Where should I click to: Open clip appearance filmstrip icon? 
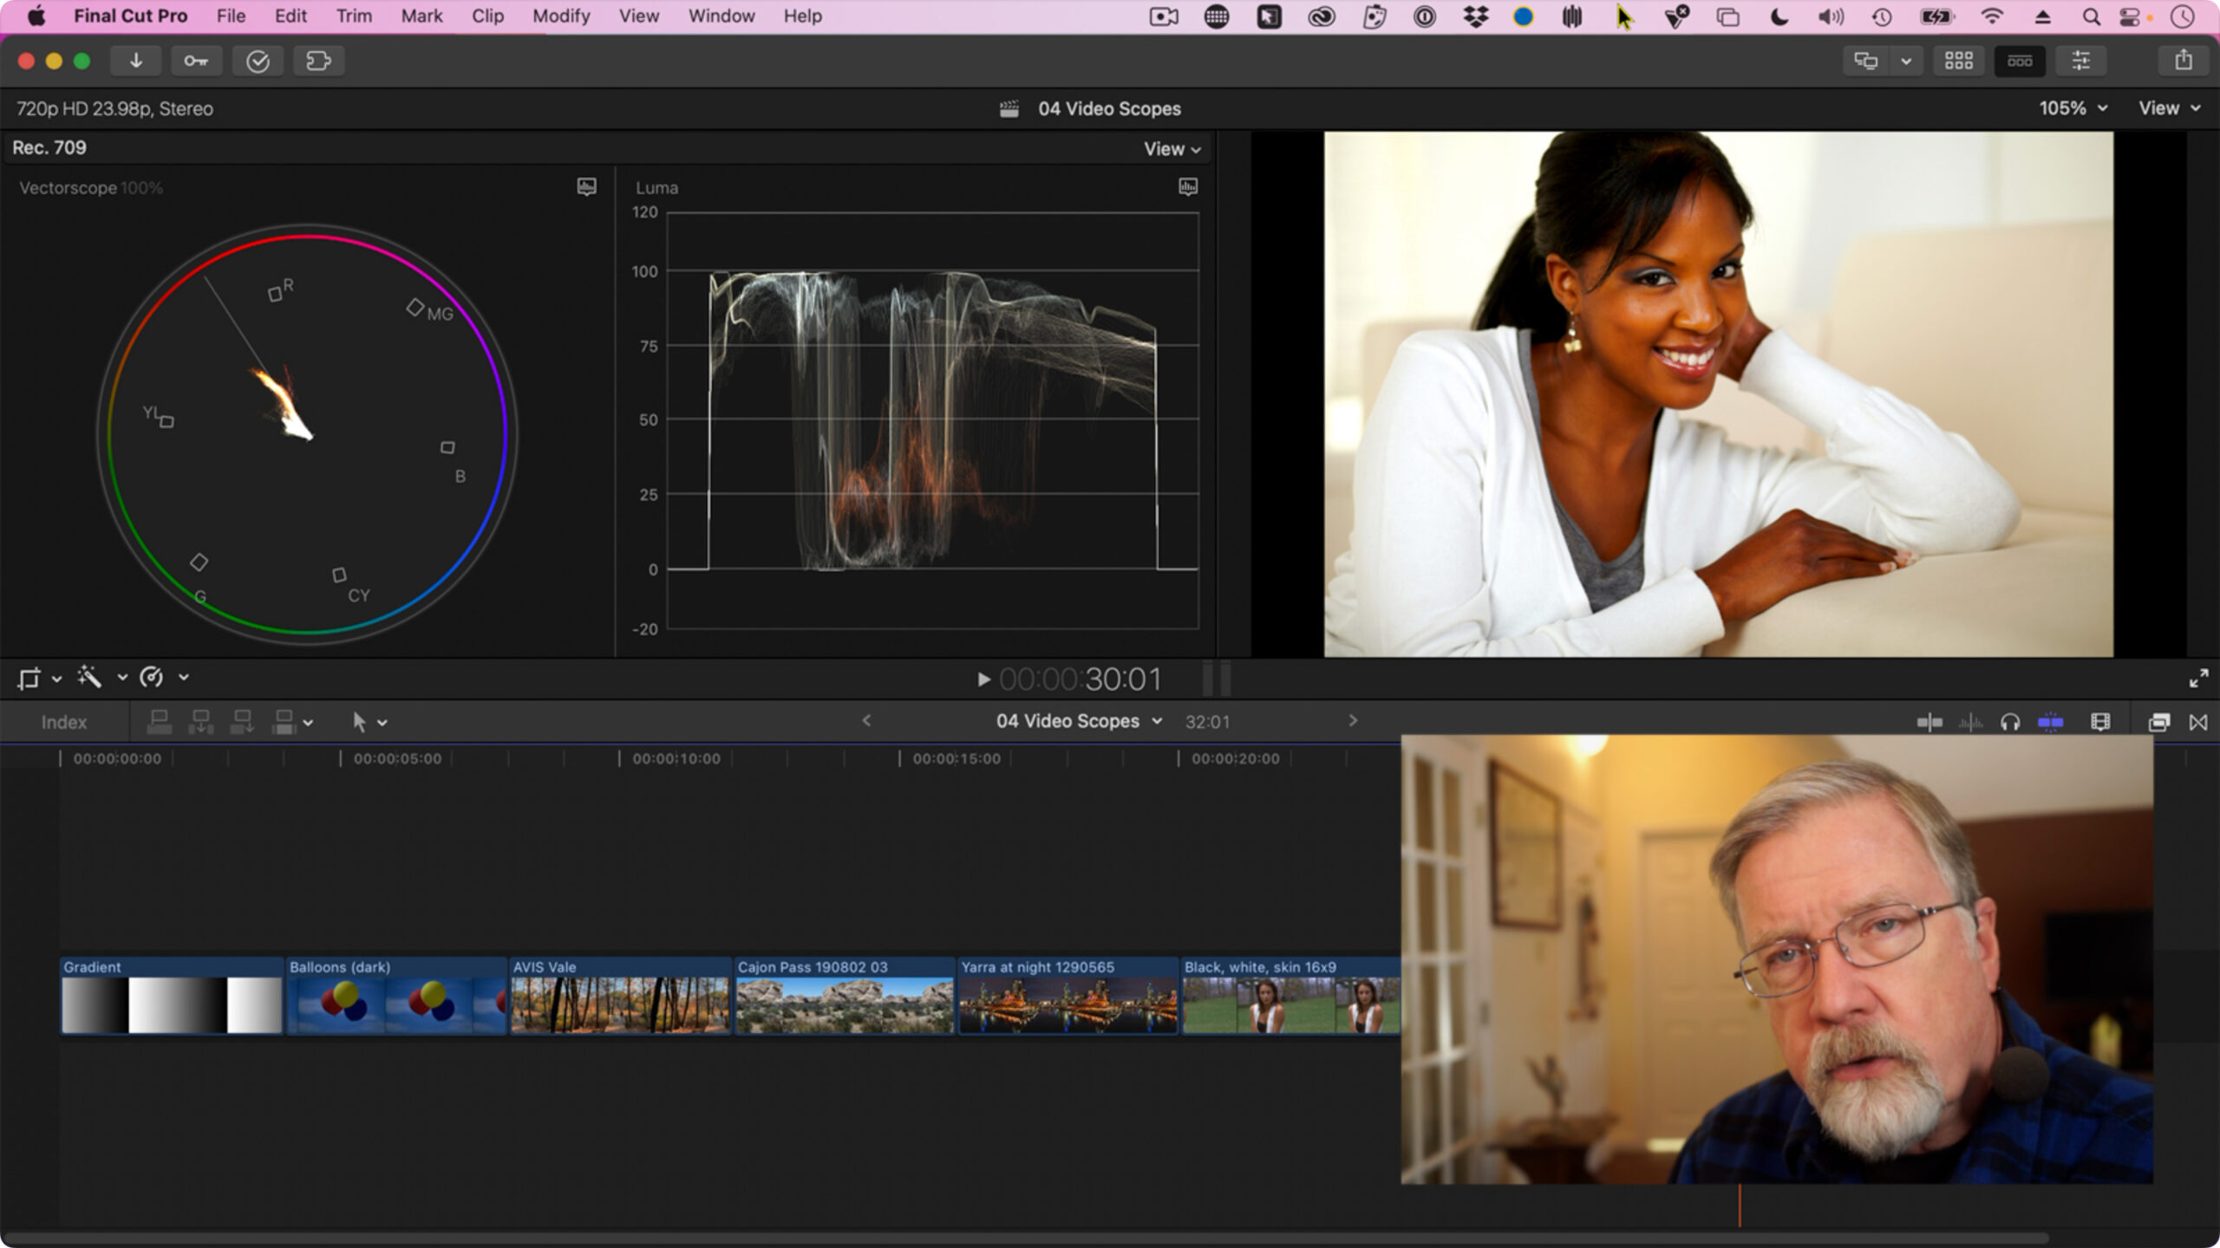click(2100, 722)
